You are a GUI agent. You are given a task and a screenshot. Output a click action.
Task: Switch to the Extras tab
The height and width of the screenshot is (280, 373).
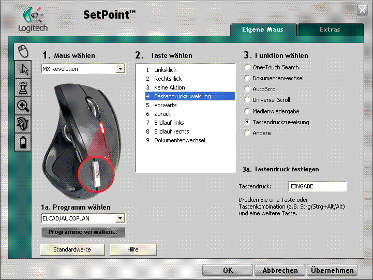[x=330, y=30]
